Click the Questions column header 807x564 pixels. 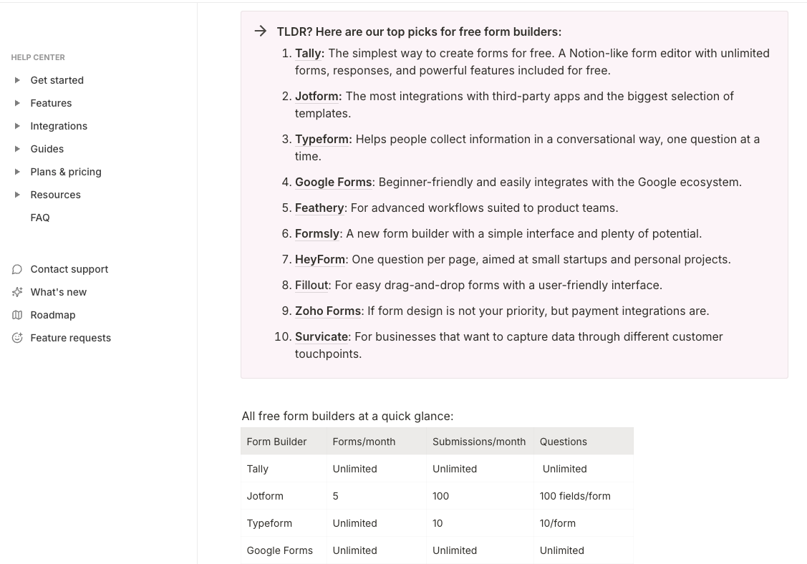pyautogui.click(x=584, y=442)
